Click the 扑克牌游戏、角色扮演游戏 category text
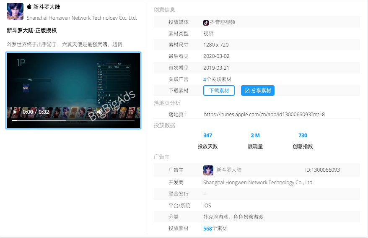 233,217
